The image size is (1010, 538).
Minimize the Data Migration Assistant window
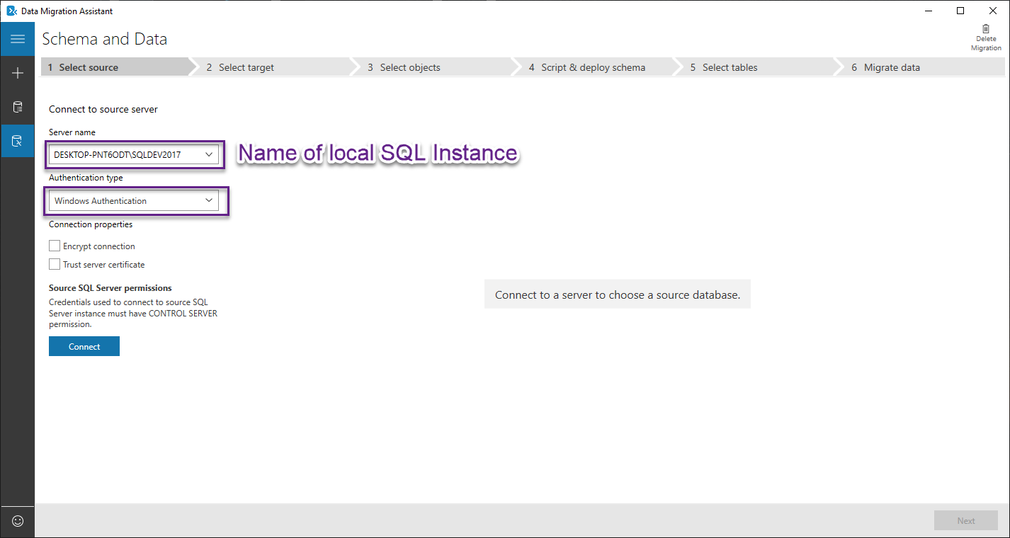(928, 11)
